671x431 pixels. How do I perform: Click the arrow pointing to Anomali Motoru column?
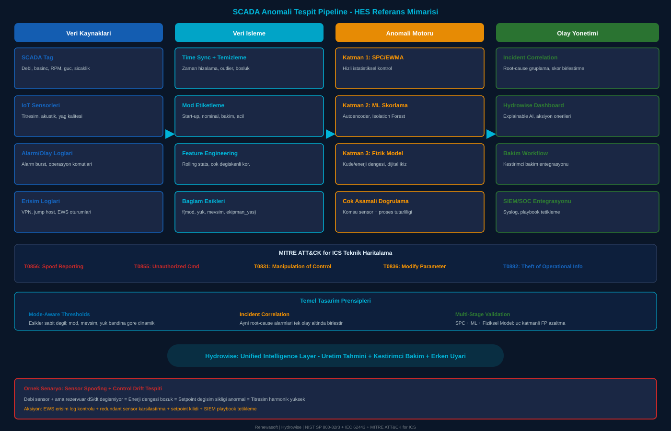(x=330, y=134)
